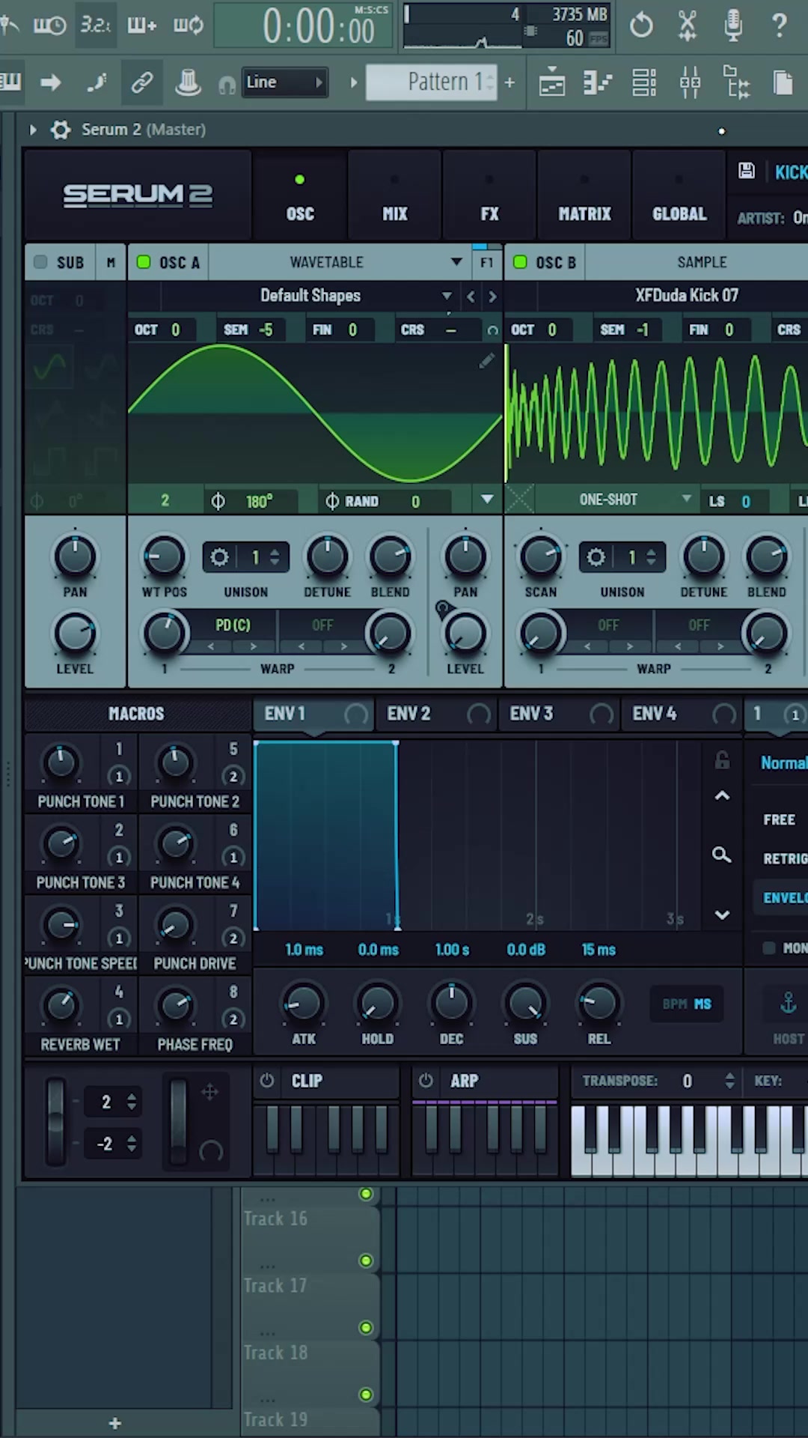Click the pencil edit icon on OSC A waveform
Image resolution: width=808 pixels, height=1438 pixels.
tap(486, 361)
